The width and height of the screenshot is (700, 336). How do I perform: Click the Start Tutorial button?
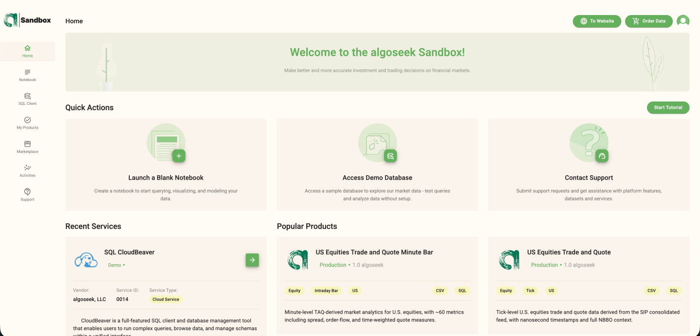(668, 107)
